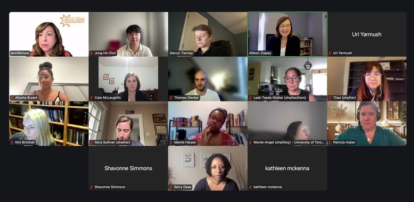Screen dimensions: 414x202
Task: Click the Social Work Management logo
Action: click(72, 21)
